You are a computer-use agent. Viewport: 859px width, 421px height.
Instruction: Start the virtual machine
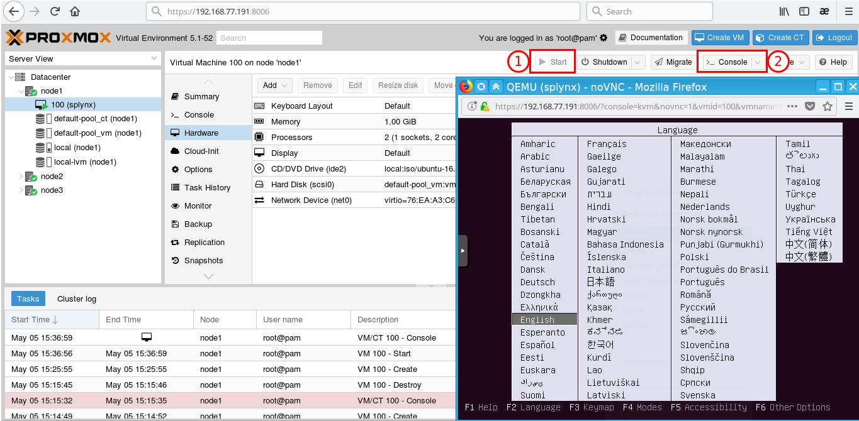point(553,62)
